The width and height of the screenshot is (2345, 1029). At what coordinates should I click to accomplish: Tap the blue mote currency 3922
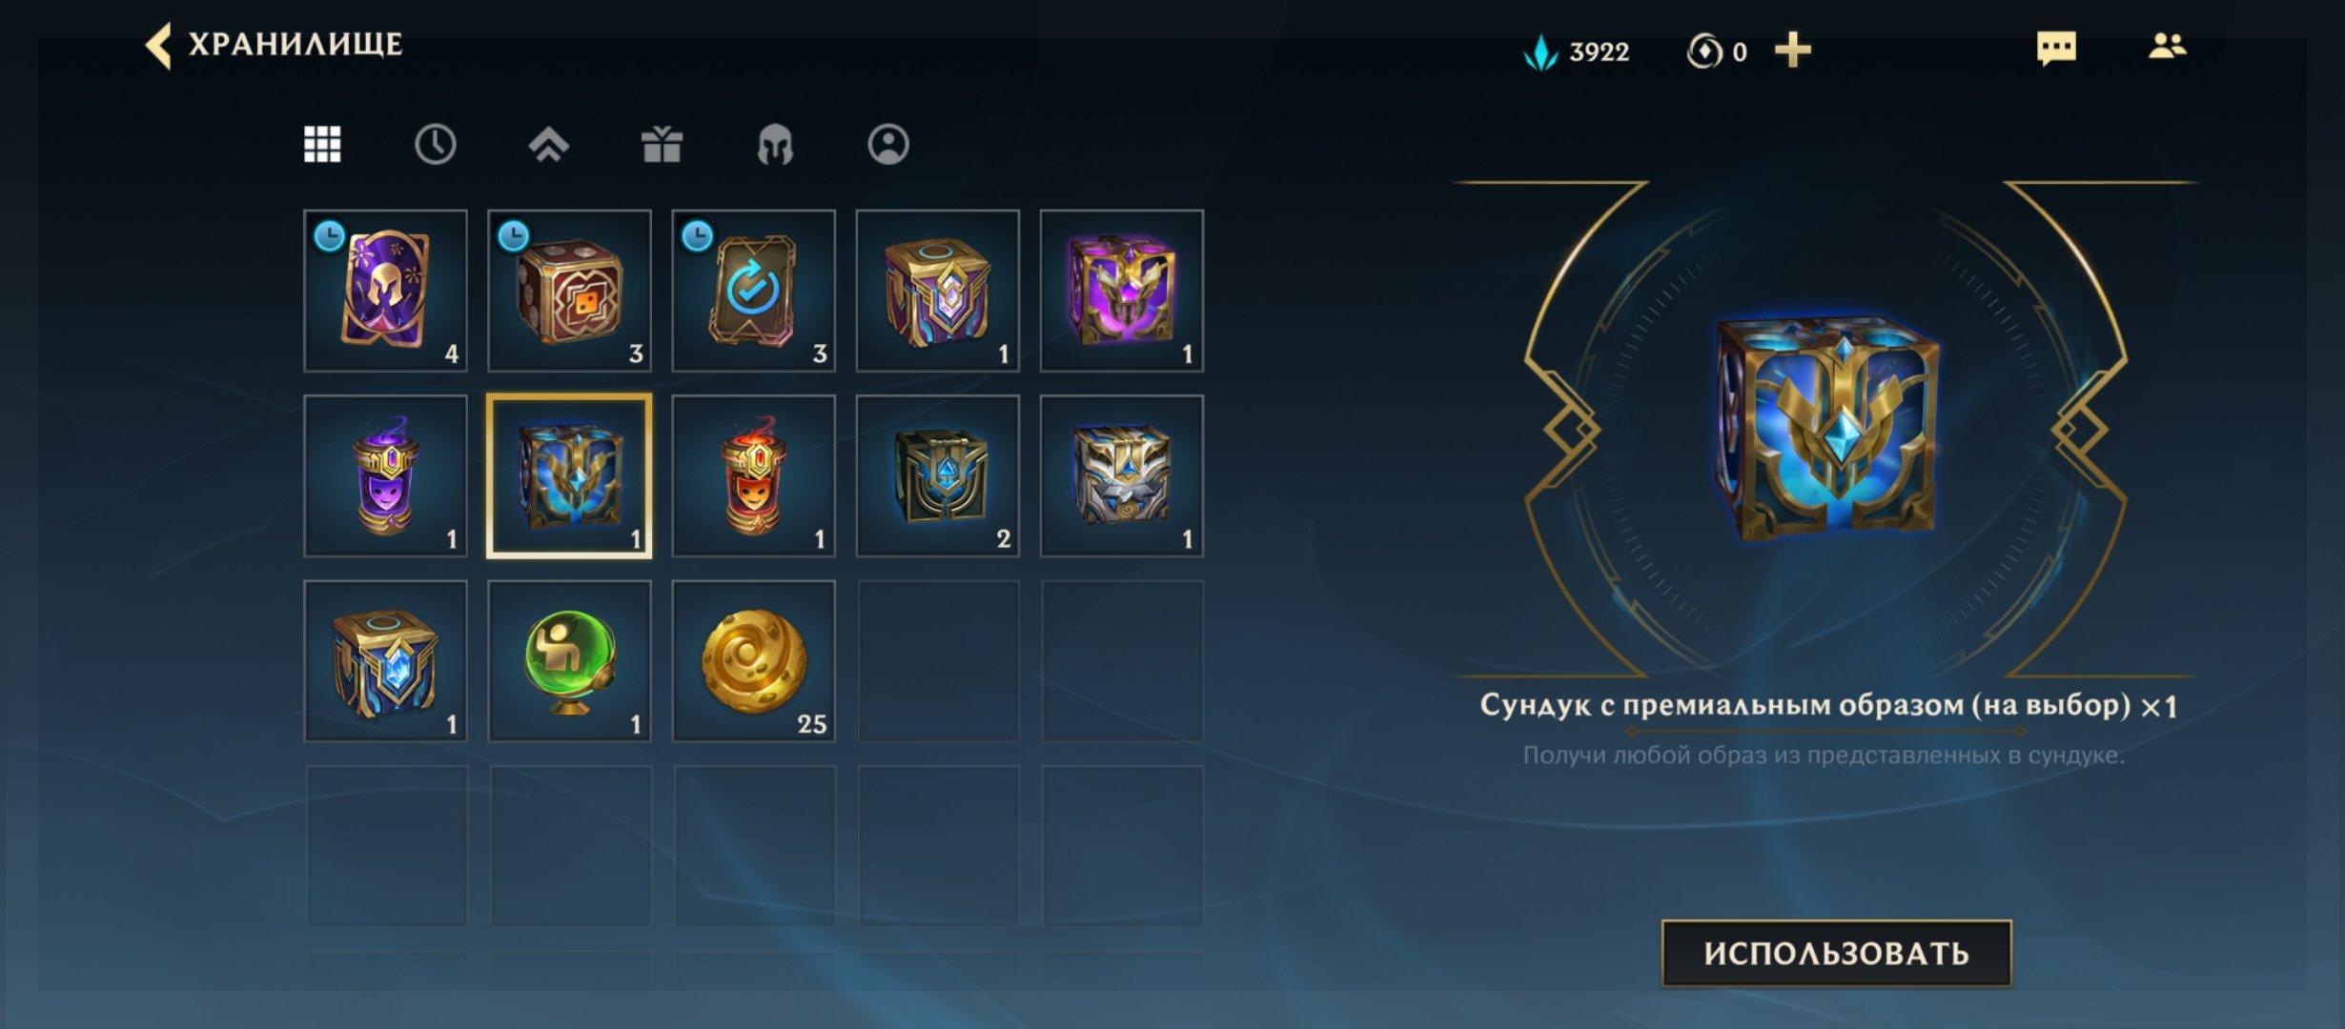point(1578,51)
